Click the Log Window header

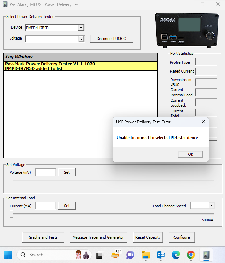point(80,57)
